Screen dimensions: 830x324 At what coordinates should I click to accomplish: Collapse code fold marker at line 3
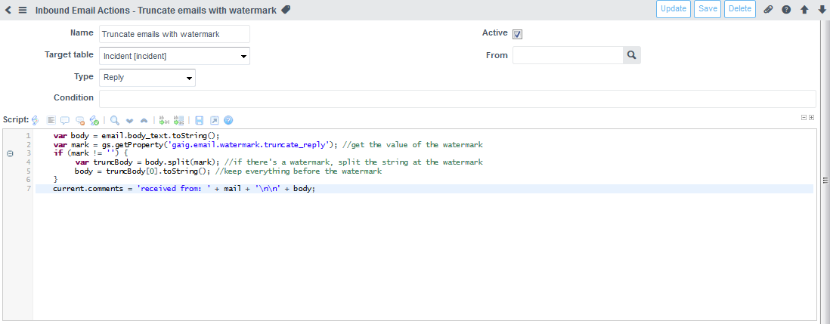(10, 154)
